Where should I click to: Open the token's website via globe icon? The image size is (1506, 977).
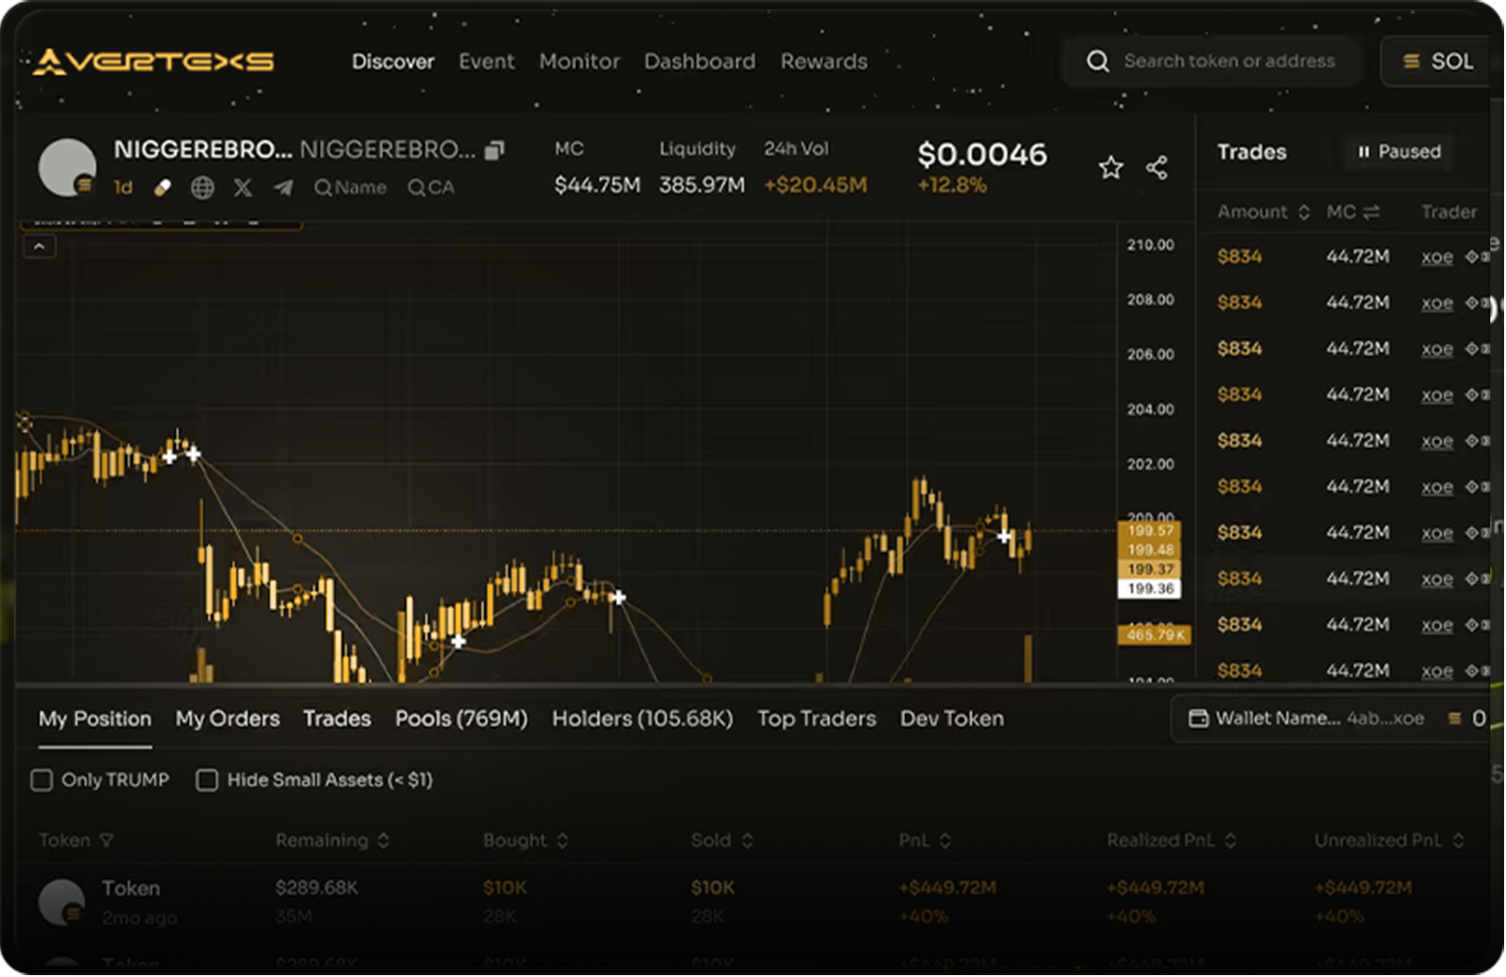[202, 188]
